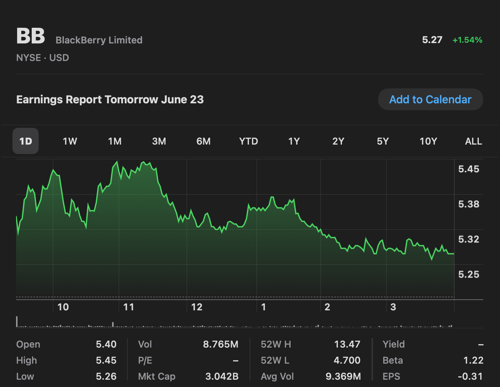Click the Low value 5.26
The image size is (500, 387).
pyautogui.click(x=106, y=376)
